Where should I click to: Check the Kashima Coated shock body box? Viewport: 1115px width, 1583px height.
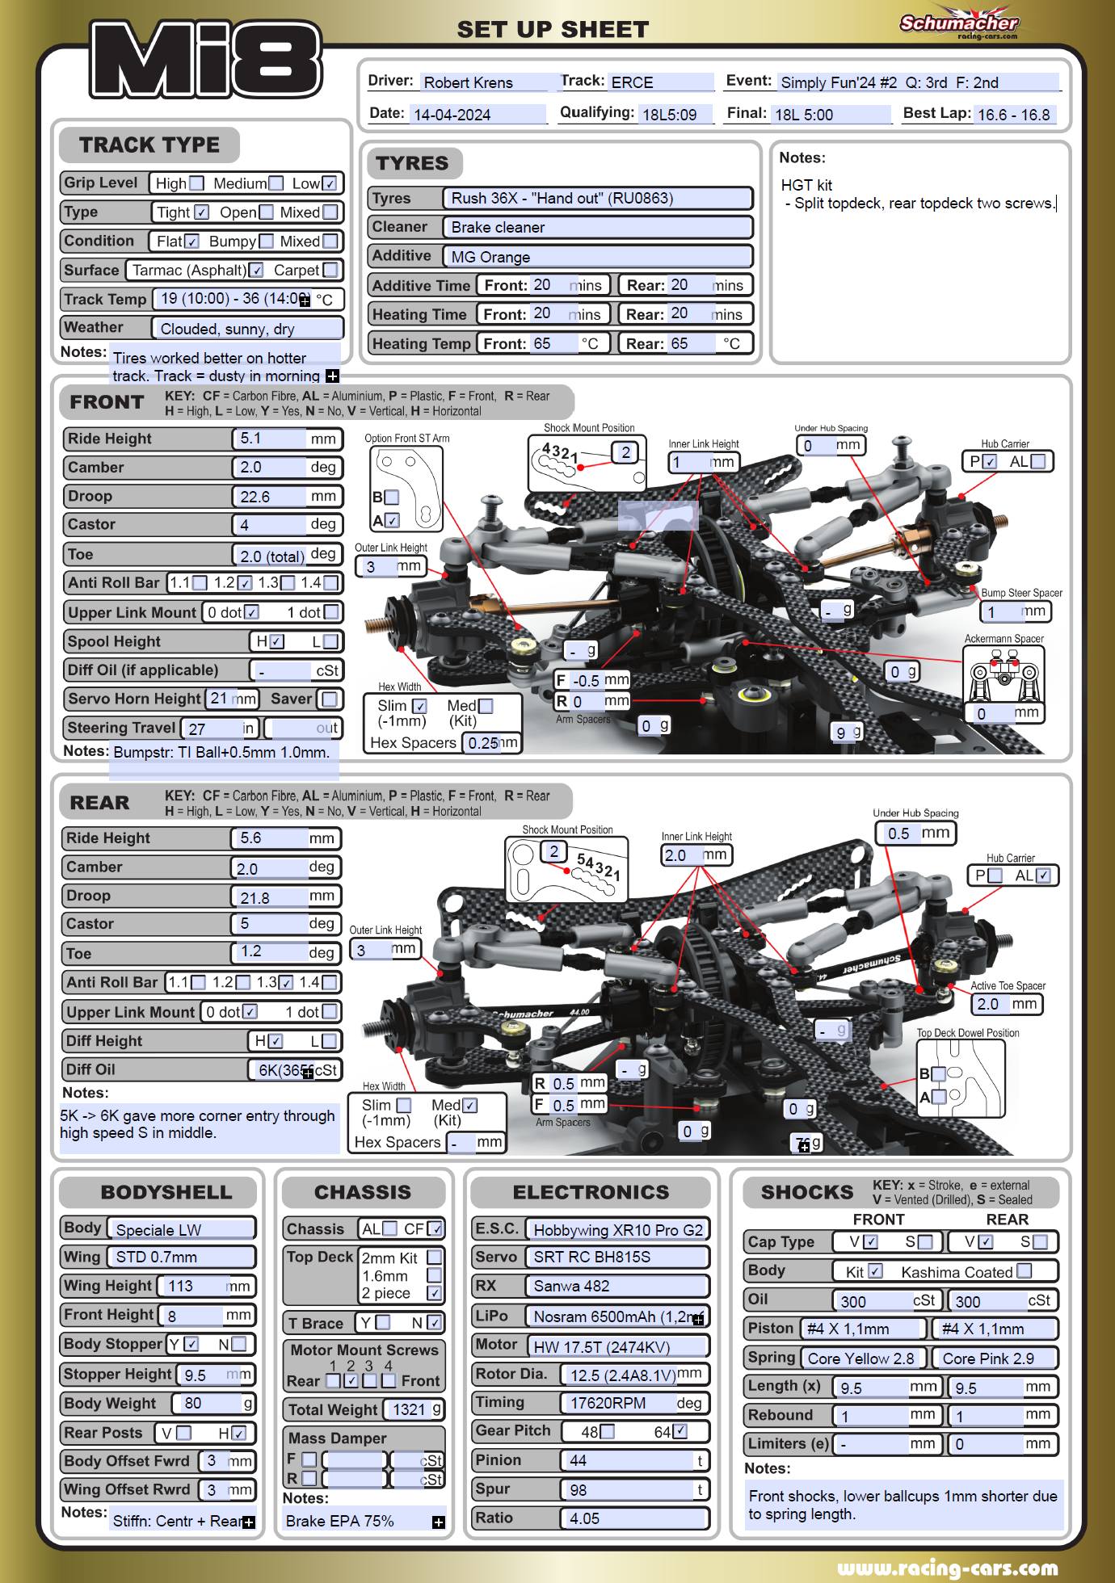tap(1025, 1270)
